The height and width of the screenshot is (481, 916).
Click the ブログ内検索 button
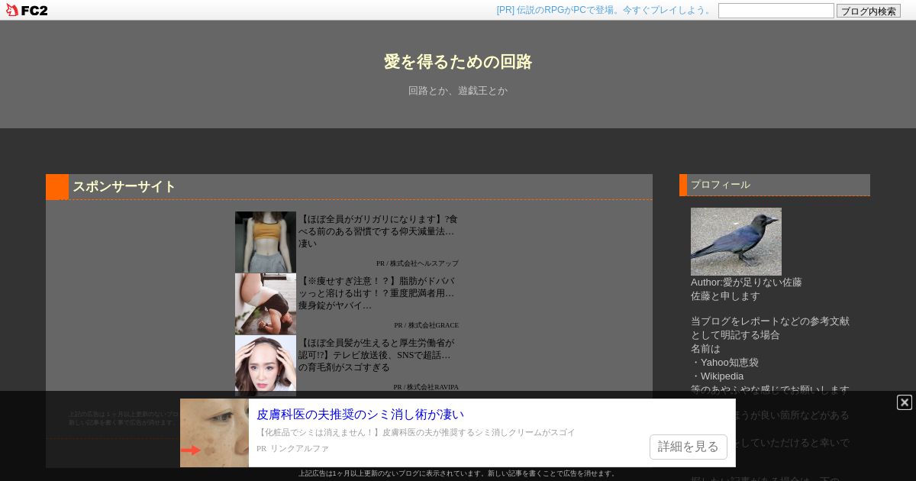click(x=869, y=11)
